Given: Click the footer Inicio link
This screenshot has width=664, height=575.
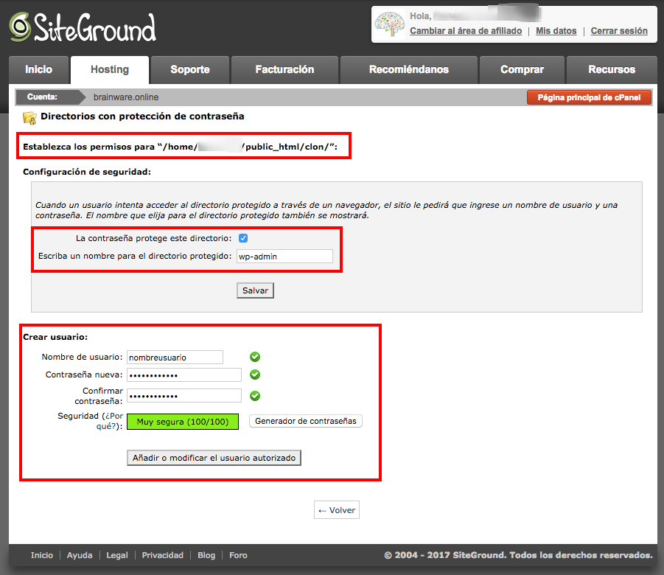Looking at the screenshot, I should [x=42, y=555].
